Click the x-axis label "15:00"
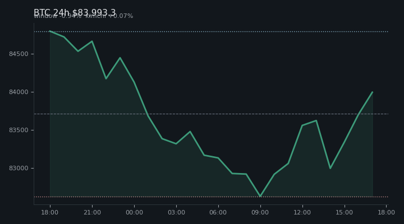 [344, 212]
